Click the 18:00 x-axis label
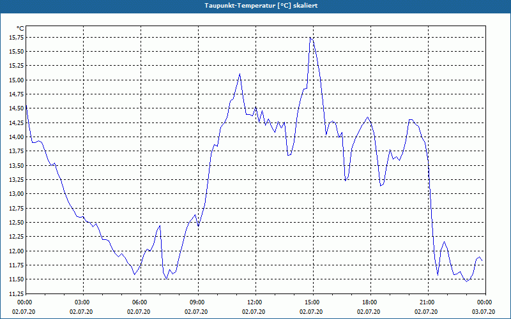 [x=370, y=302]
